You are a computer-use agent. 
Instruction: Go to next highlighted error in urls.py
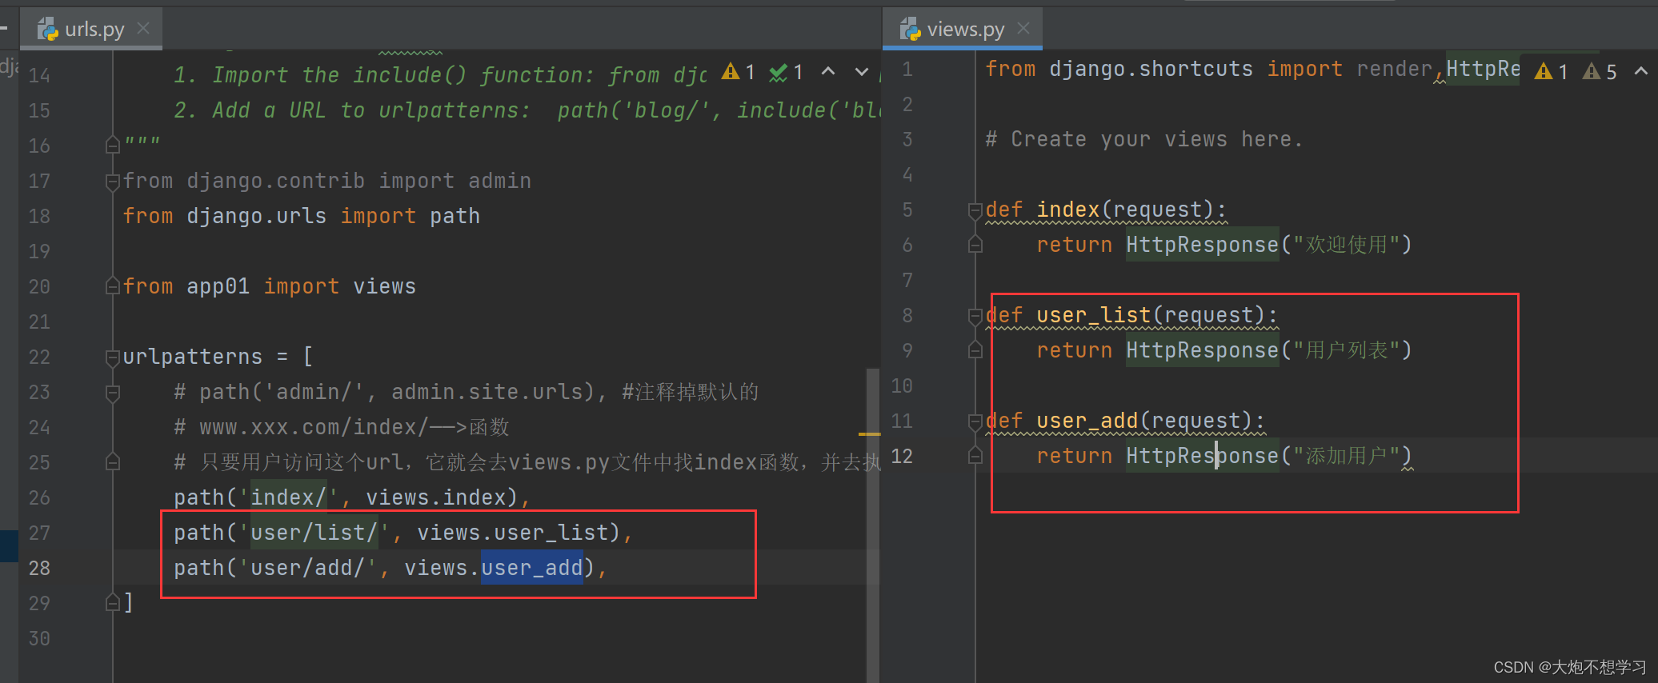tap(862, 72)
